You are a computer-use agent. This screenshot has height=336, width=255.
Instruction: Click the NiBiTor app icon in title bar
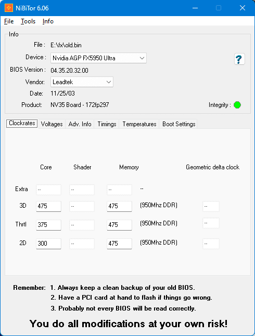[x=8, y=8]
